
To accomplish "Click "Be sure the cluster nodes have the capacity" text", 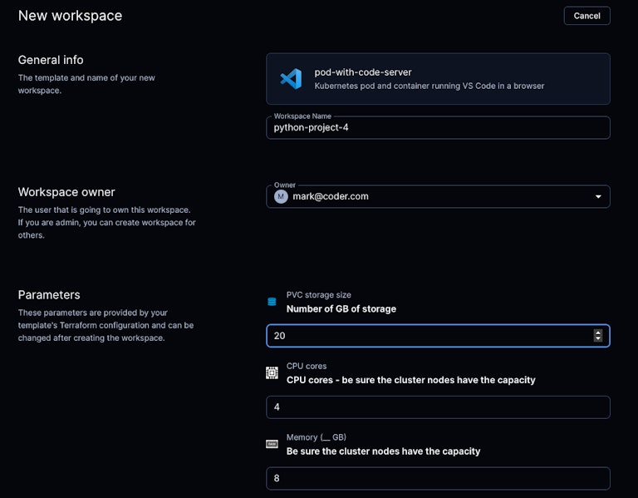I will tap(383, 451).
